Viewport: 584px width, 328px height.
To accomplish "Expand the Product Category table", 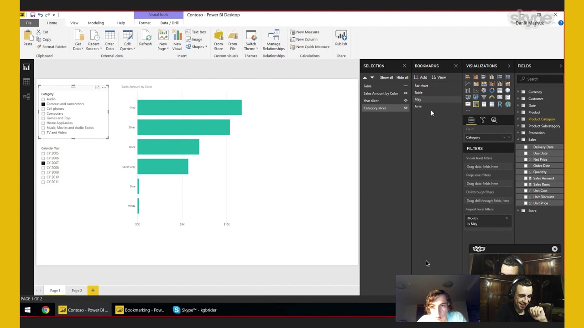I will (x=518, y=119).
